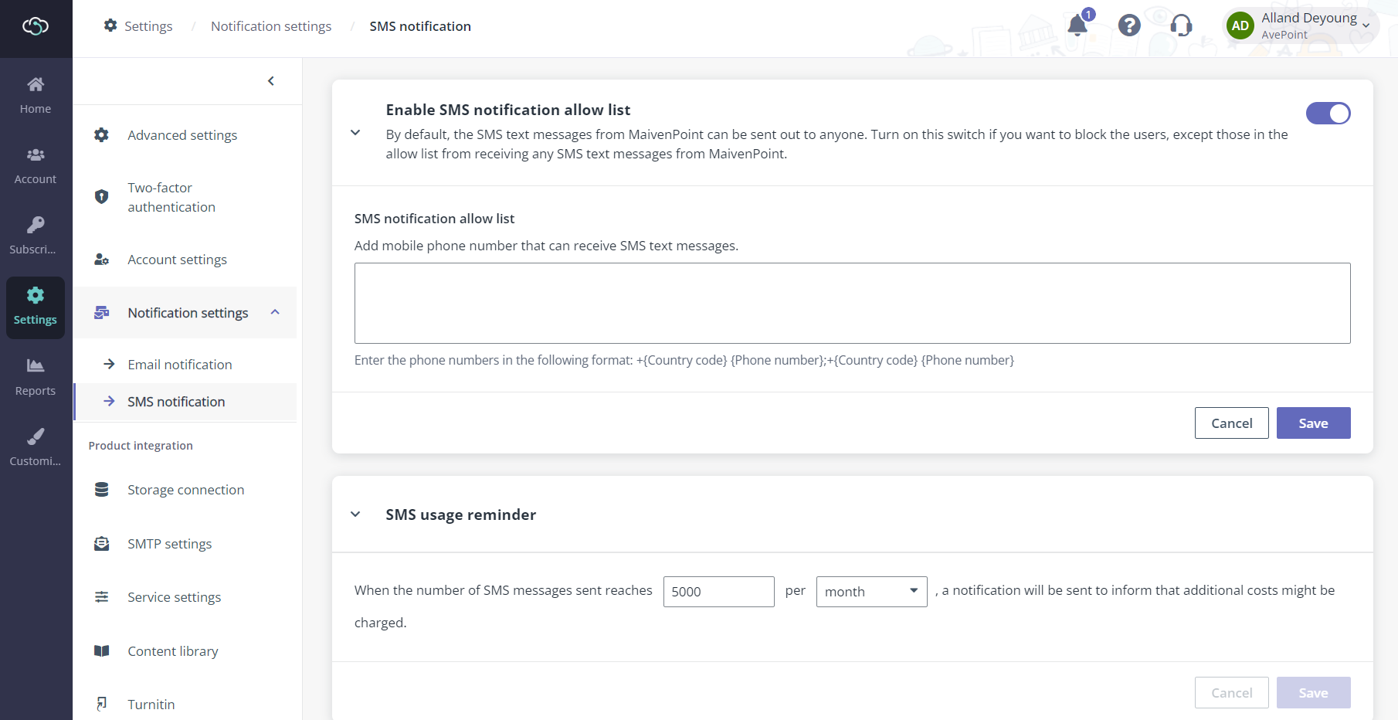
Task: Click the Content library book icon
Action: pos(101,651)
